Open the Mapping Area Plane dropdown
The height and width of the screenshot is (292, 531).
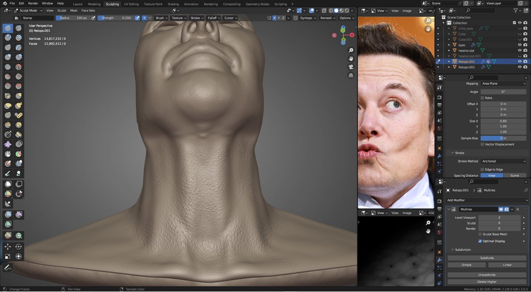504,83
